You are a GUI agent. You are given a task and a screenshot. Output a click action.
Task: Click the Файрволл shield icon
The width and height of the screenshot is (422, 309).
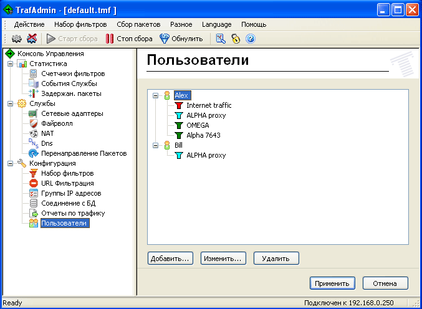click(34, 123)
